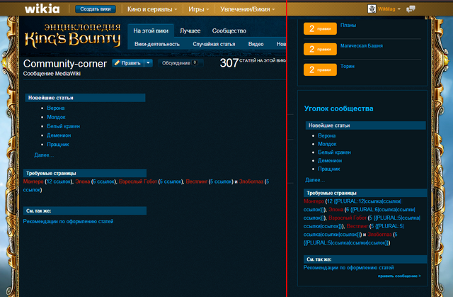Open Пращник link in sidebar community corner
The height and width of the screenshot is (297, 453).
328,169
